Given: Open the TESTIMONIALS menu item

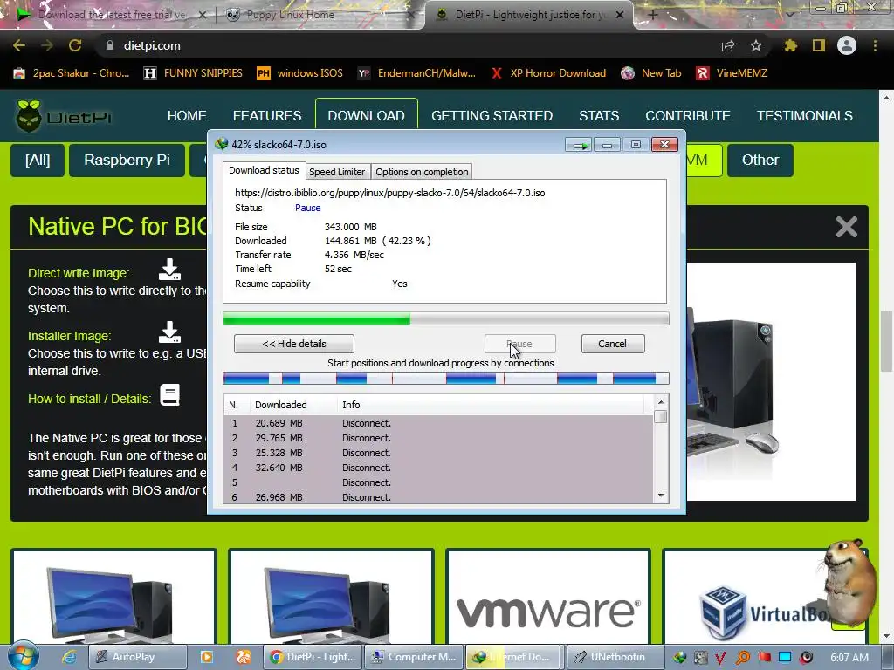Looking at the screenshot, I should click(x=804, y=116).
